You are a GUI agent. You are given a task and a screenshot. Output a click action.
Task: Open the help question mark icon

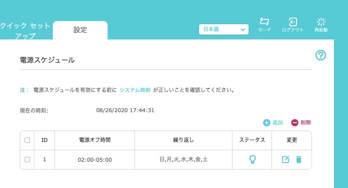tap(320, 55)
